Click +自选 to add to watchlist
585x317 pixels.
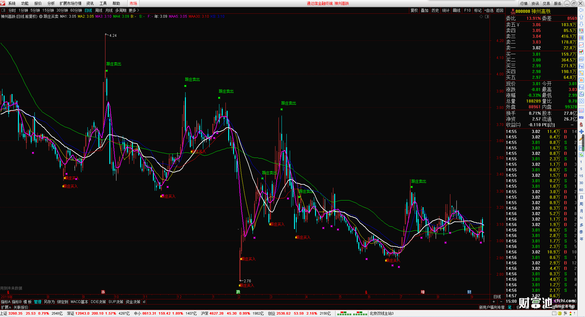click(x=489, y=10)
